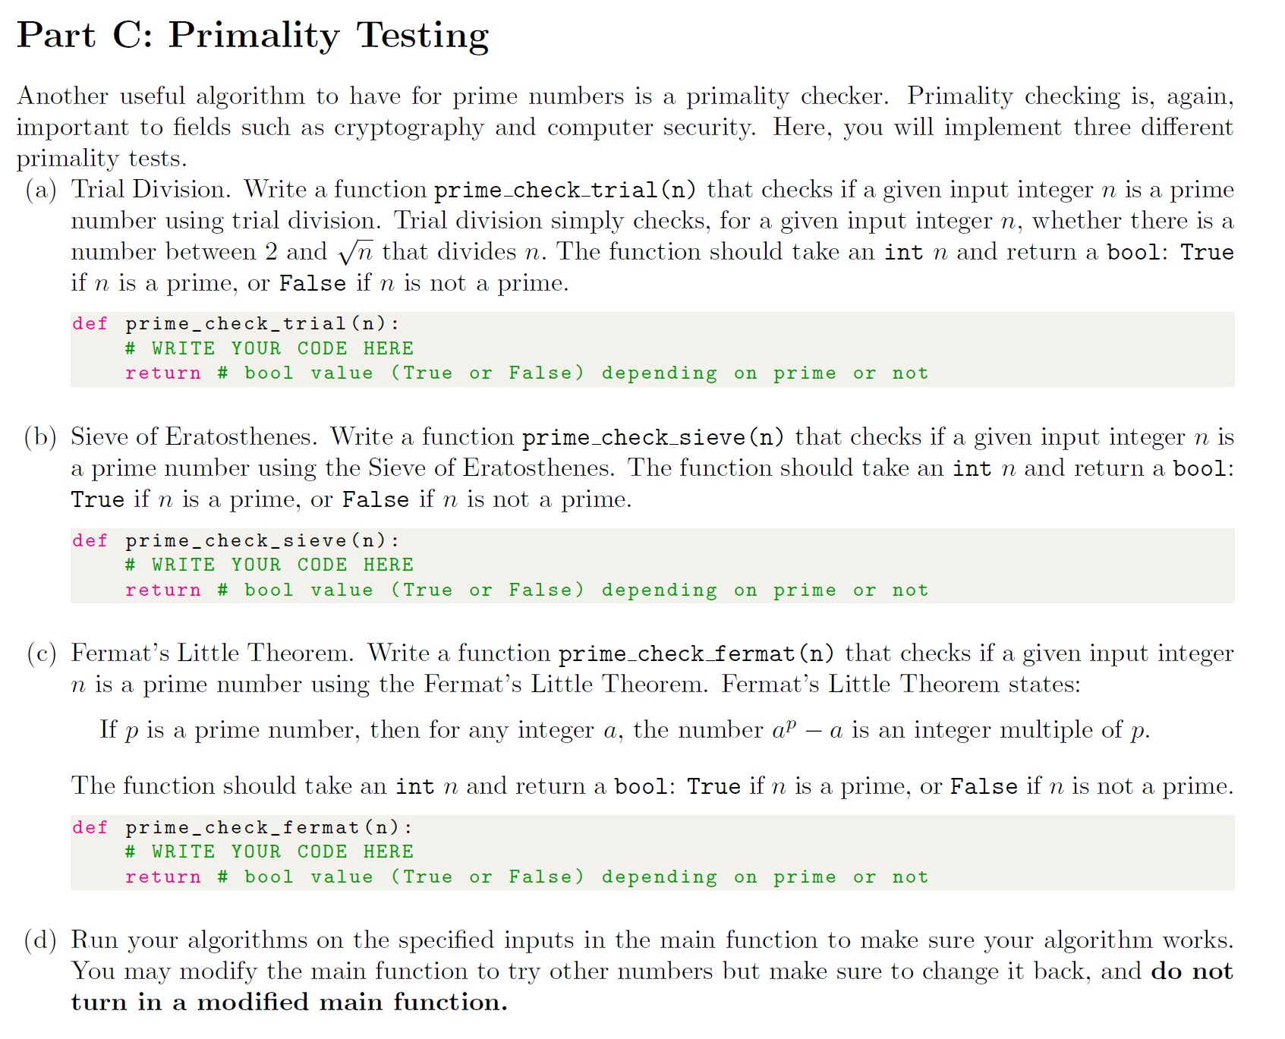Click the "(a)" item label
The image size is (1285, 1039).
click(x=40, y=190)
